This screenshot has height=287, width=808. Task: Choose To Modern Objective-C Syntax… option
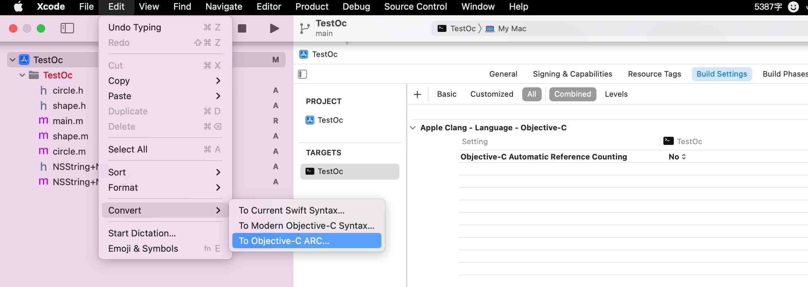[x=307, y=226]
